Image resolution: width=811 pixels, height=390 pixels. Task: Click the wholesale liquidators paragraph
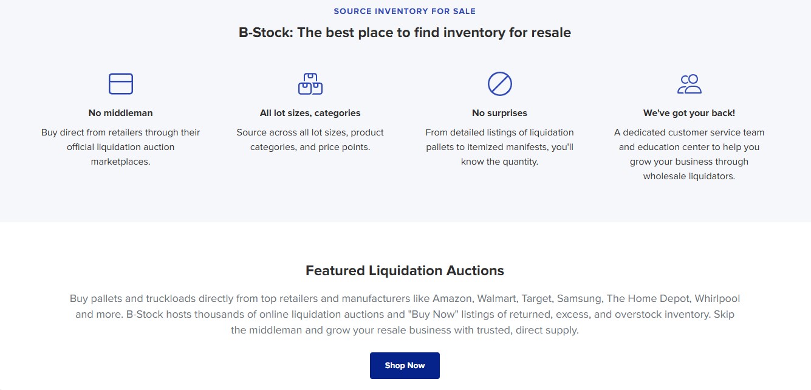click(689, 154)
